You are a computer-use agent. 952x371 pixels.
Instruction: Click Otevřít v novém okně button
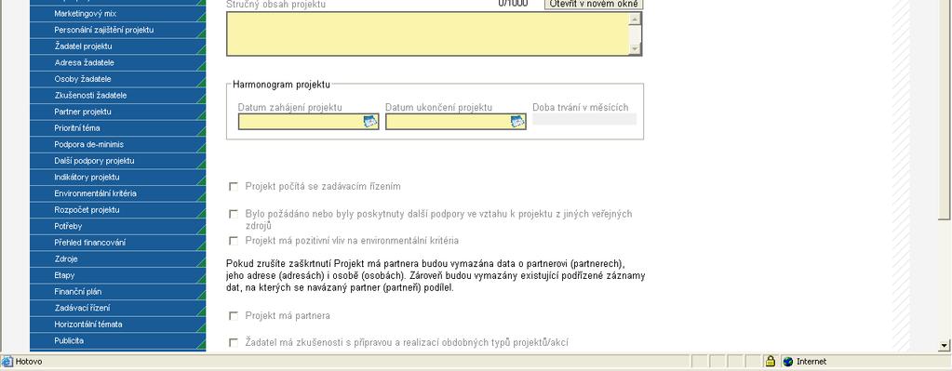593,5
